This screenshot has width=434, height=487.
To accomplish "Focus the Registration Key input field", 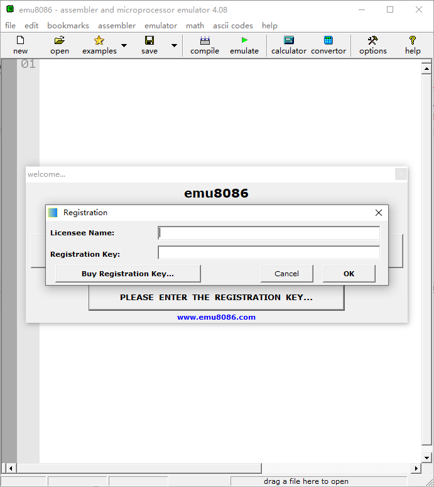I will [269, 252].
